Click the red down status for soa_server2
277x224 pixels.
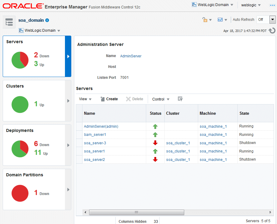click(155, 159)
